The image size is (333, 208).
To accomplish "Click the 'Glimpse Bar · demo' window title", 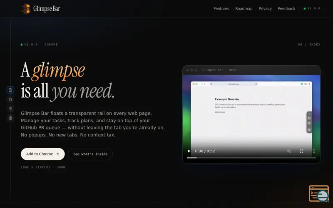I will pos(219,70).
